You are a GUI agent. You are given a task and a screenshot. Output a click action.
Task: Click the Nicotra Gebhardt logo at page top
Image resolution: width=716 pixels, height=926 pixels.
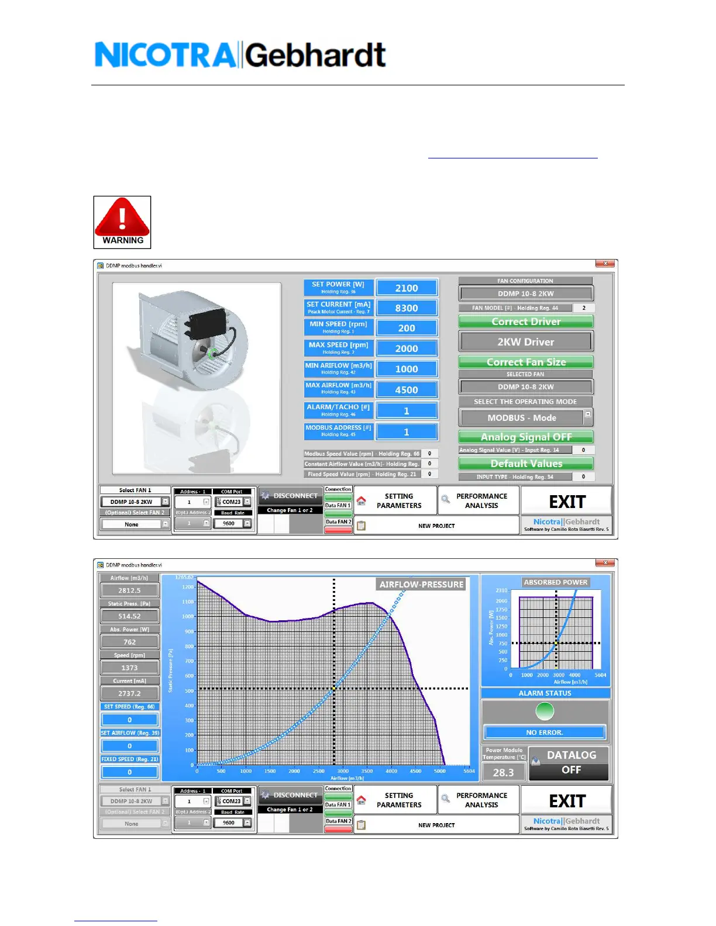[240, 55]
